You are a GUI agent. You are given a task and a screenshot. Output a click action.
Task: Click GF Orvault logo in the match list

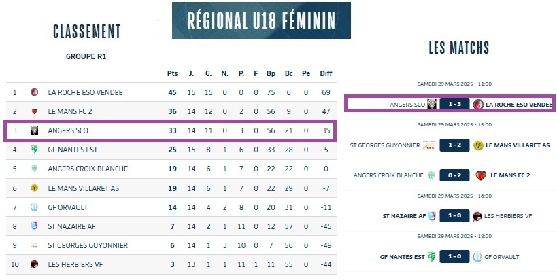[x=478, y=257]
